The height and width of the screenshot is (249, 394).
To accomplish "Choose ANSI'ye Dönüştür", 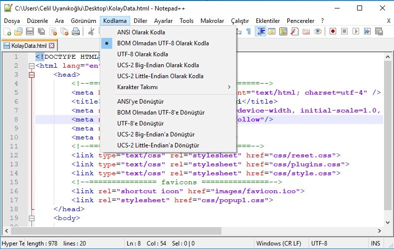I will coord(168,102).
